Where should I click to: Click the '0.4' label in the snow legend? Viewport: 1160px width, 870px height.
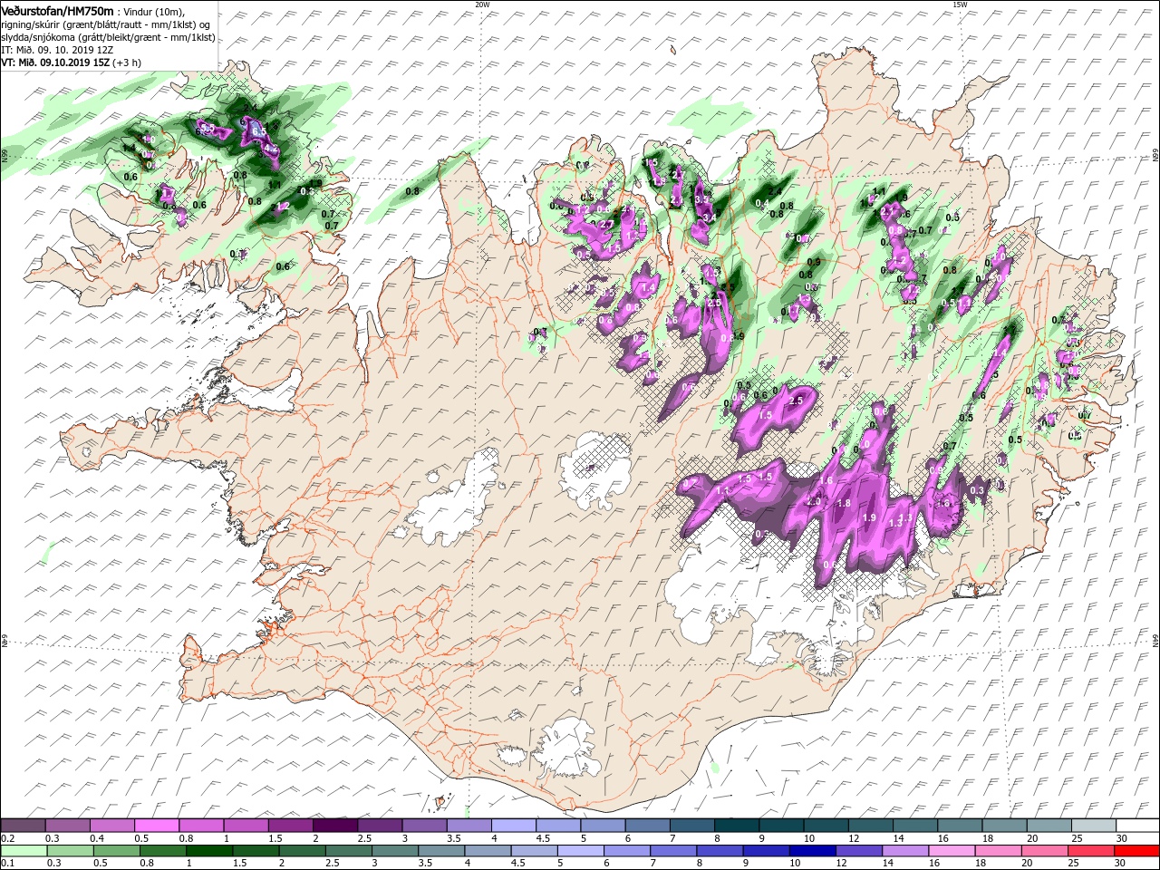pyautogui.click(x=97, y=838)
